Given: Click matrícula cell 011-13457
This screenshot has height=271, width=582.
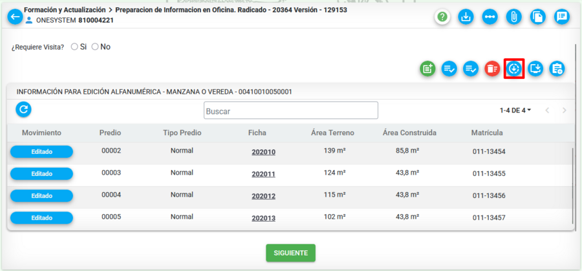Looking at the screenshot, I should coord(489,217).
